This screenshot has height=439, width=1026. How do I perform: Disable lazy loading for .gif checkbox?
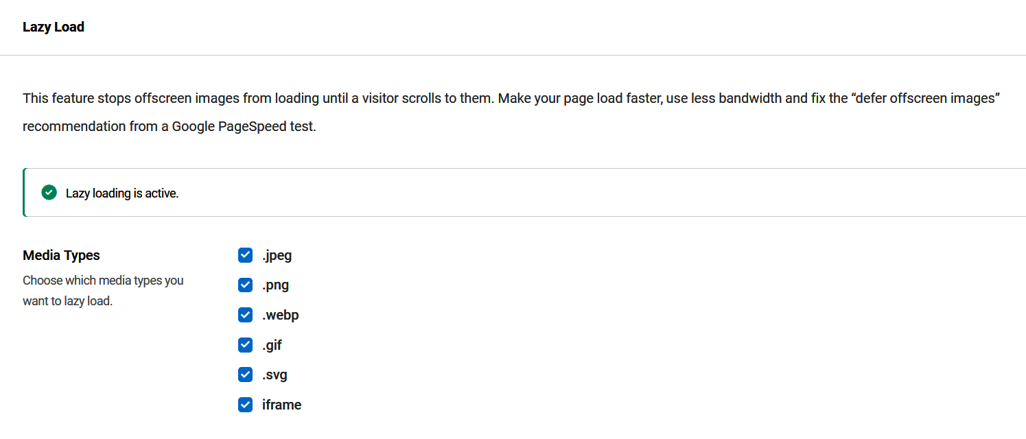coord(245,345)
